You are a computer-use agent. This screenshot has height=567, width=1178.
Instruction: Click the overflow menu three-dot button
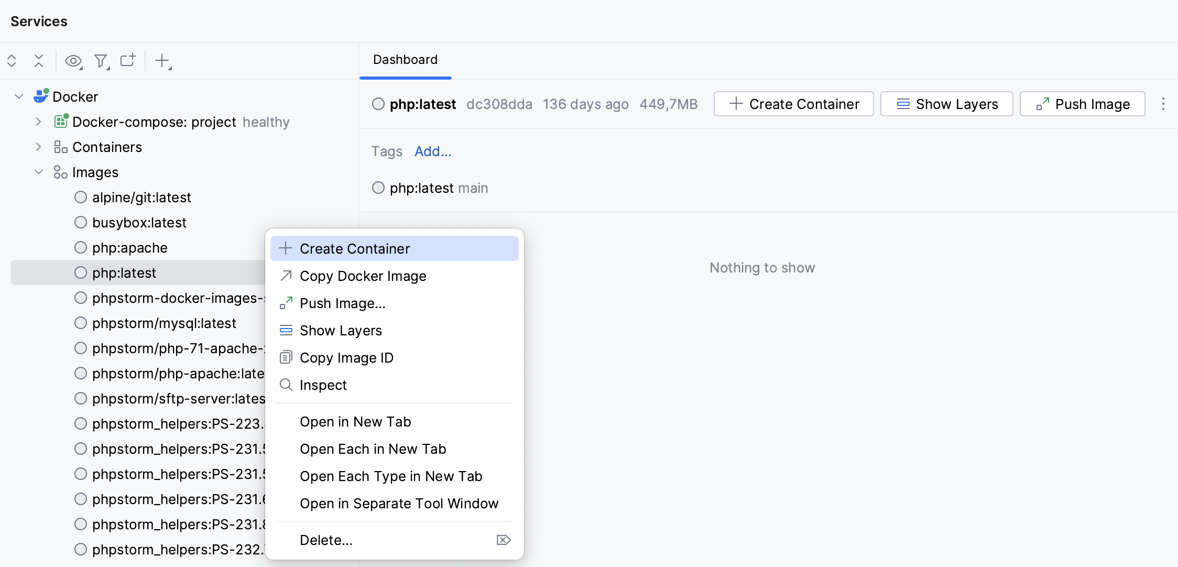pyautogui.click(x=1163, y=104)
